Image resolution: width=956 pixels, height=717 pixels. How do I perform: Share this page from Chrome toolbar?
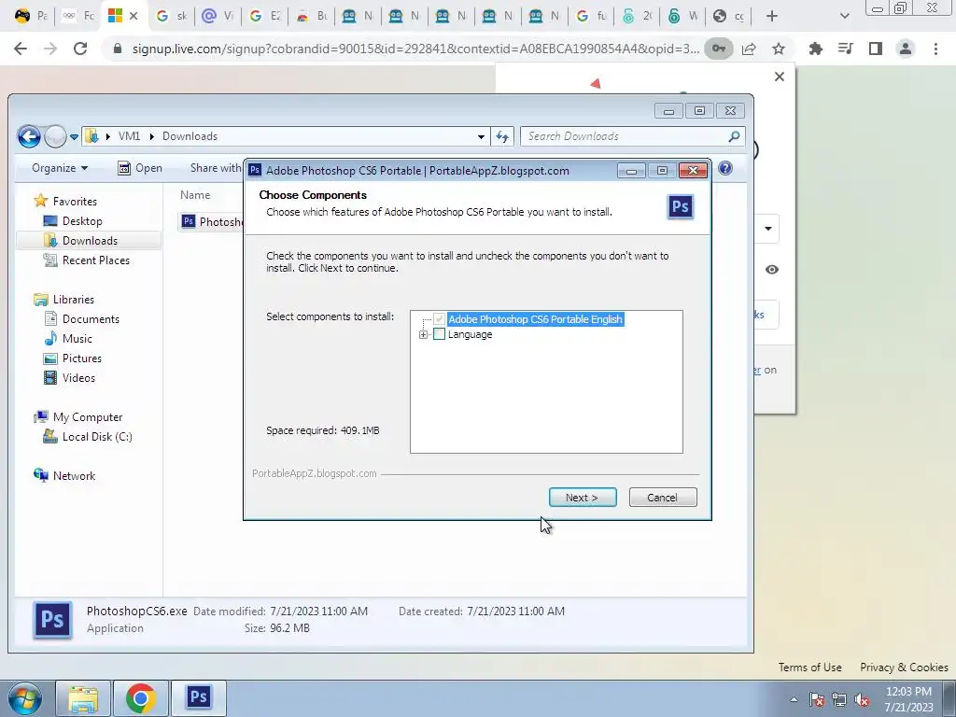coord(749,49)
